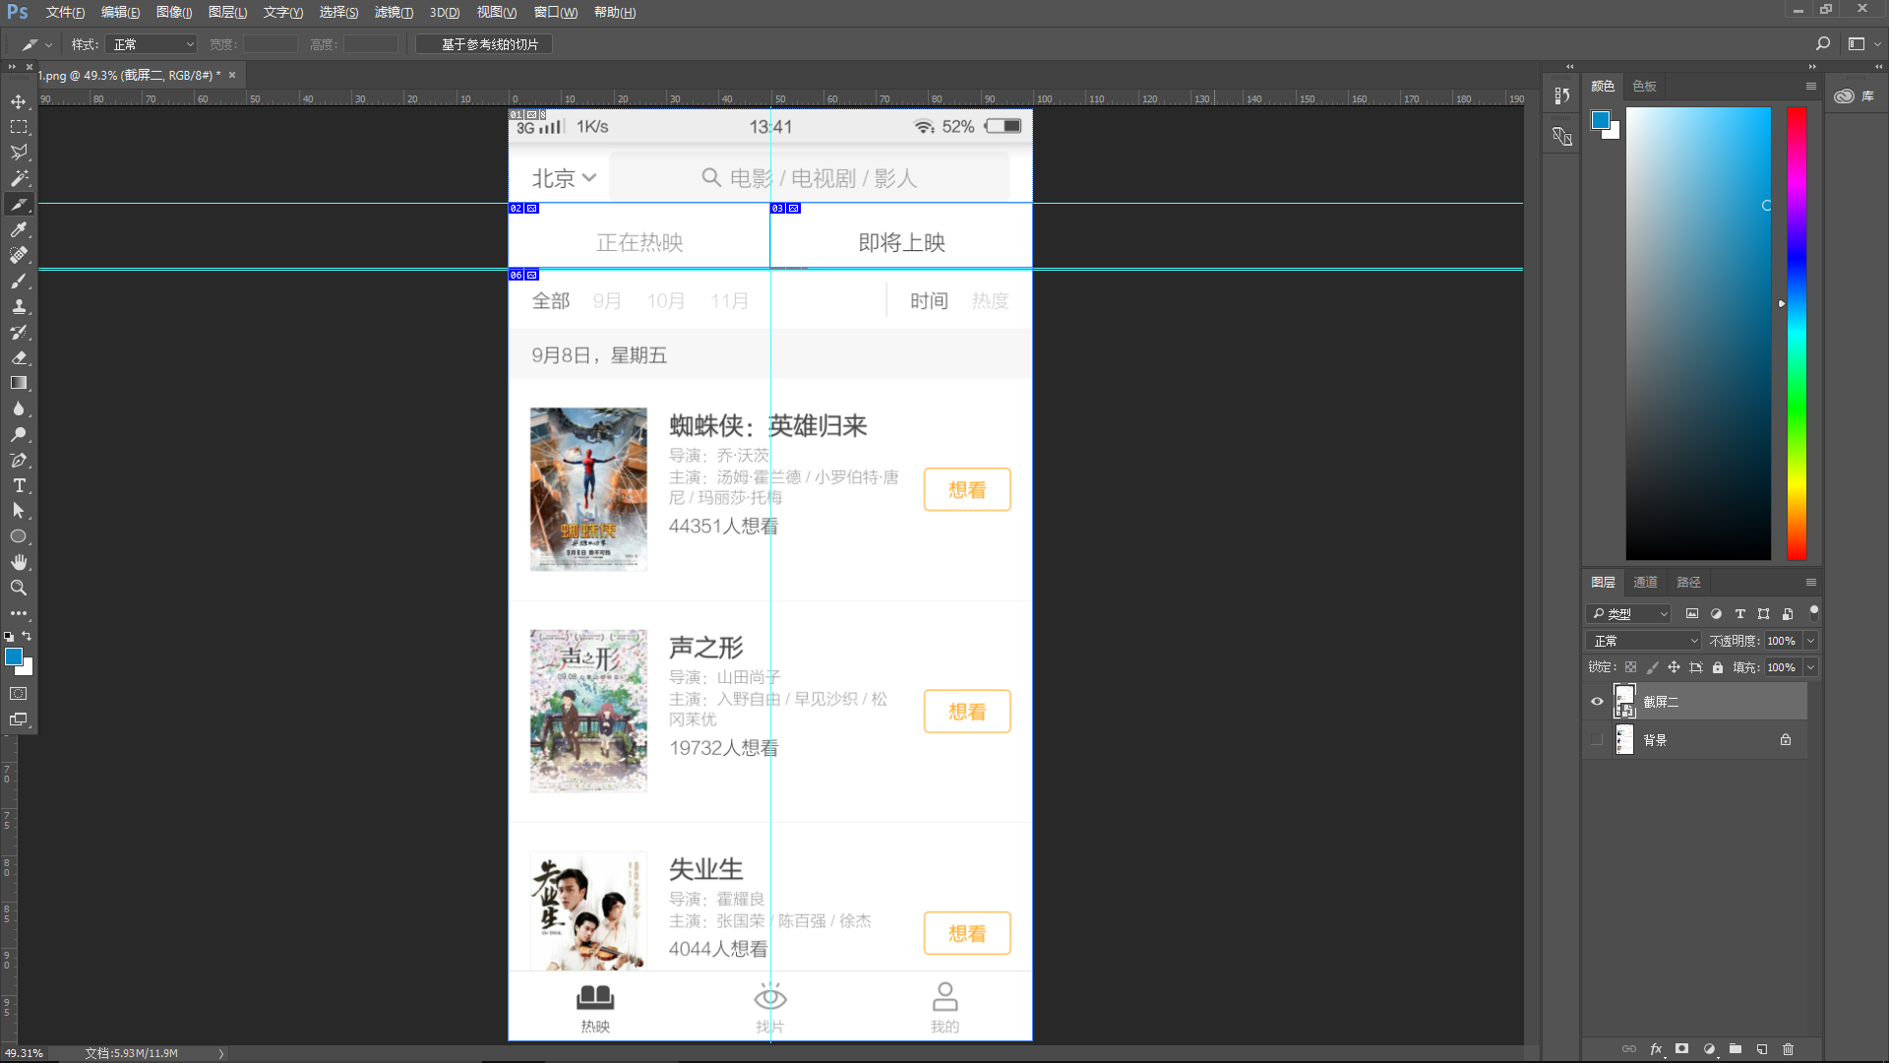This screenshot has width=1889, height=1063.
Task: Select the Clone Stamp tool
Action: (19, 306)
